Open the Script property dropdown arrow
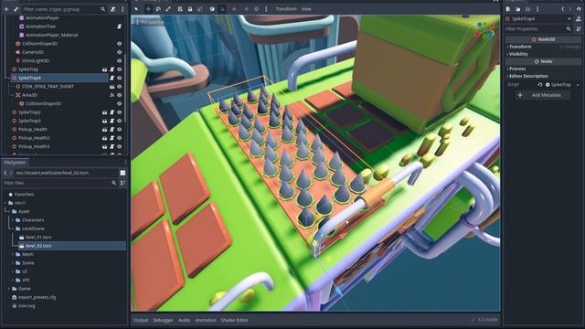This screenshot has height=329, width=585. click(x=578, y=85)
